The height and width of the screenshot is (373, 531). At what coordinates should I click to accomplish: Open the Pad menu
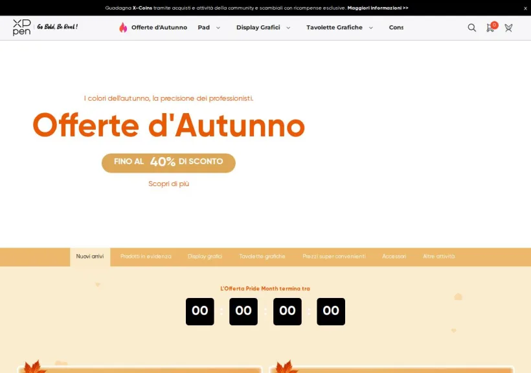pos(204,27)
